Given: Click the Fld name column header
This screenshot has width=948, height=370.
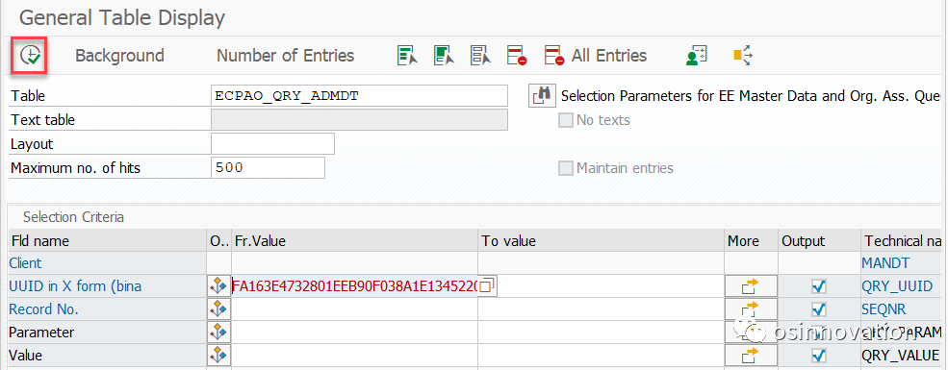Looking at the screenshot, I should coord(106,241).
